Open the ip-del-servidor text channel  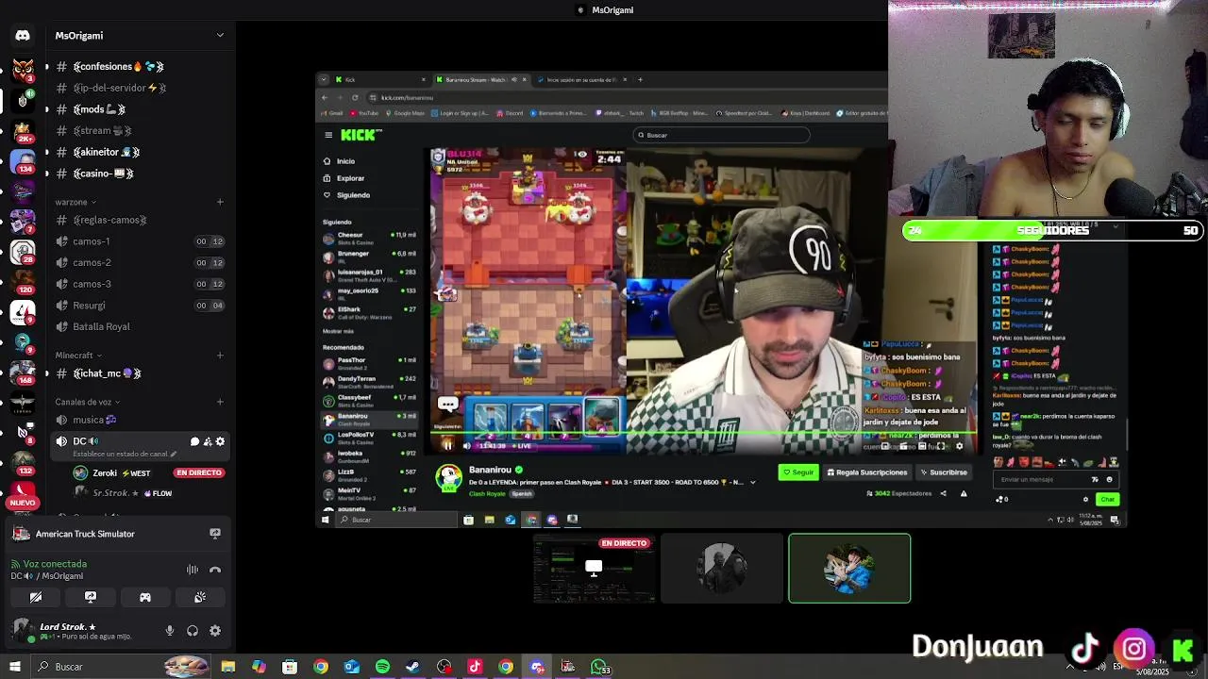tap(140, 88)
